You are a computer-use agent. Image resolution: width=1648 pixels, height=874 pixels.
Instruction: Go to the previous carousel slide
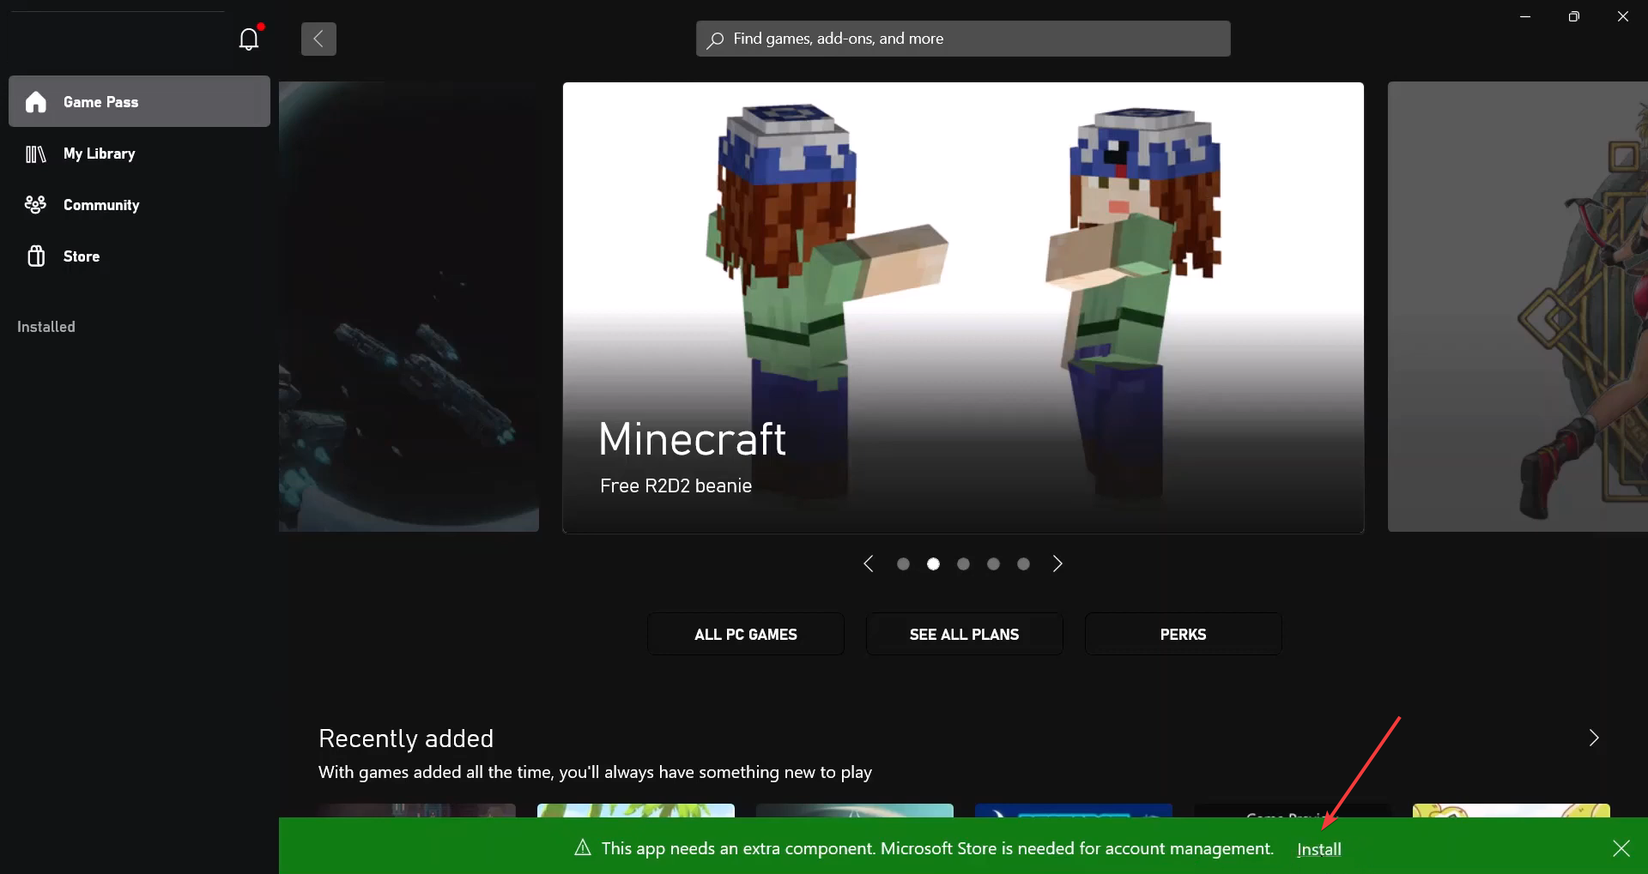[869, 564]
